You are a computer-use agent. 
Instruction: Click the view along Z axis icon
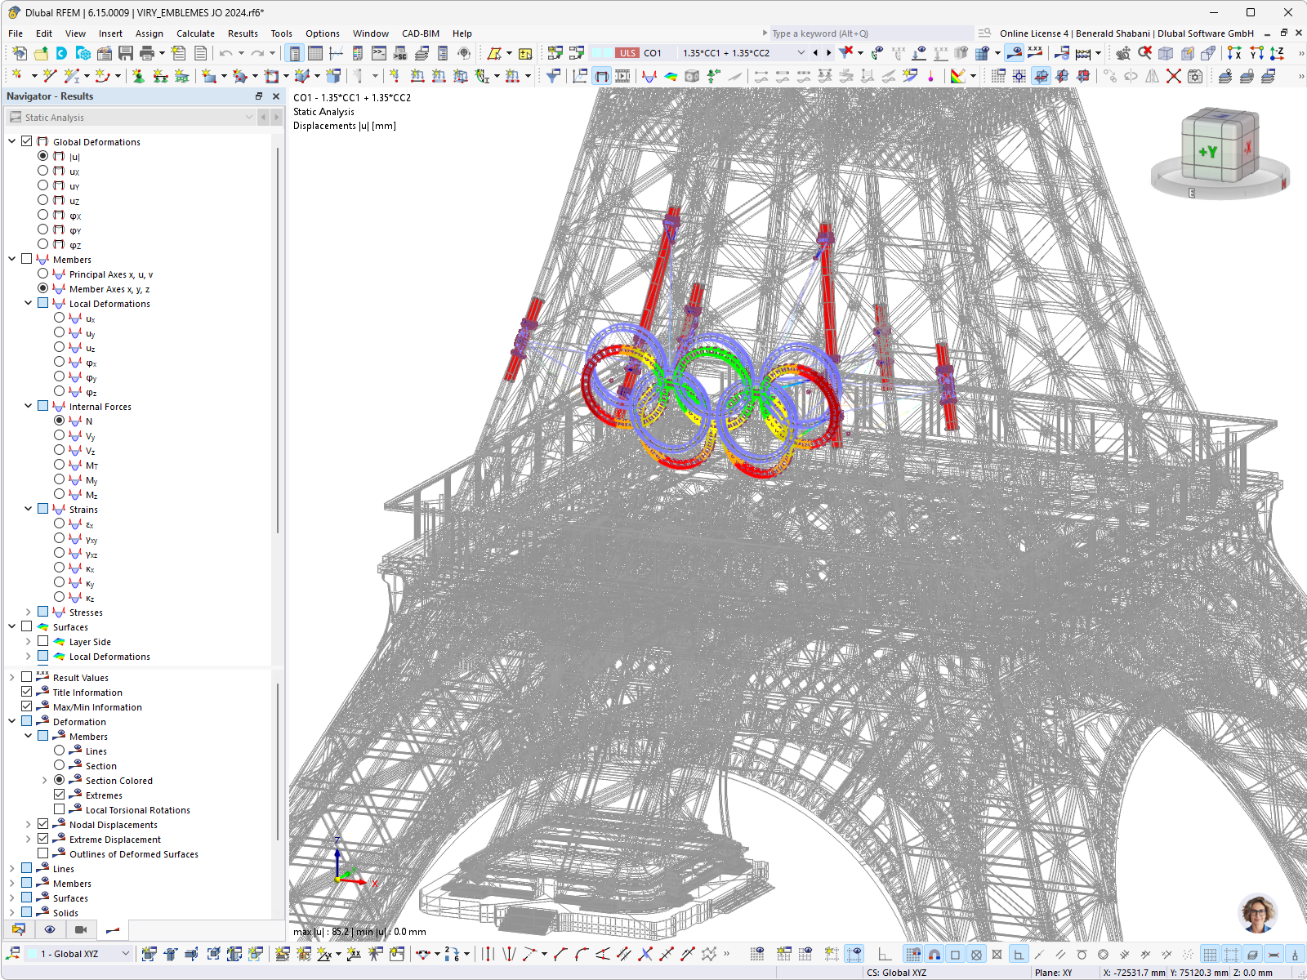click(x=1277, y=53)
